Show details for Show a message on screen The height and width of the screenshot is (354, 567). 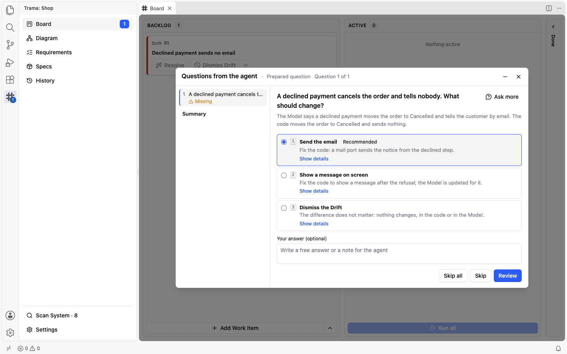[x=314, y=191]
